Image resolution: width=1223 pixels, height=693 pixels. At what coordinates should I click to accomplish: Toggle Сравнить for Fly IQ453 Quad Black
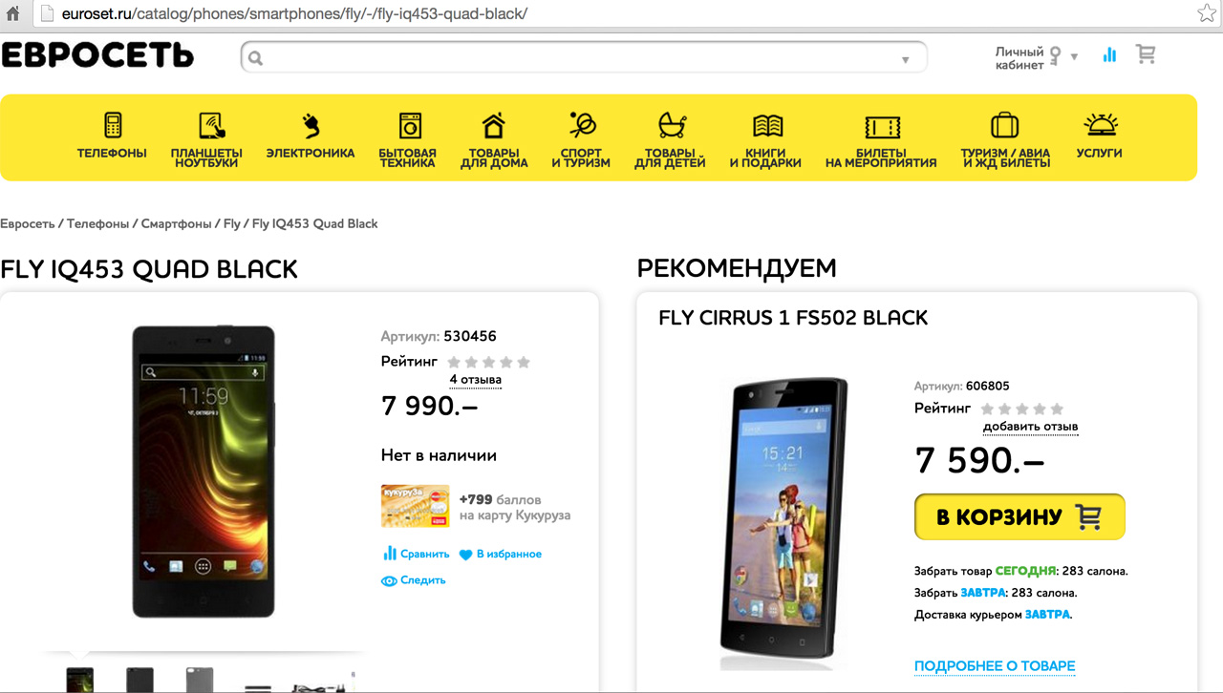(x=416, y=554)
